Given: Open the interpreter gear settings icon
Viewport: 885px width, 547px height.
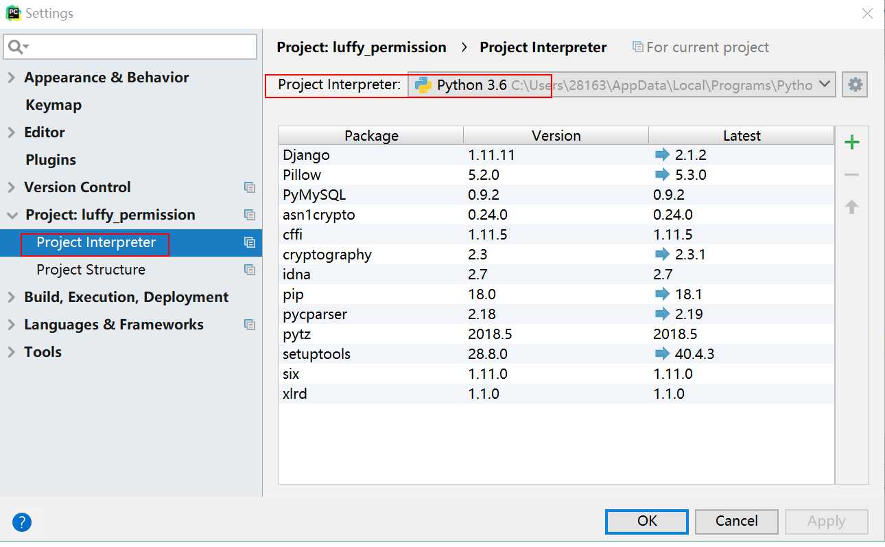Looking at the screenshot, I should [x=855, y=85].
